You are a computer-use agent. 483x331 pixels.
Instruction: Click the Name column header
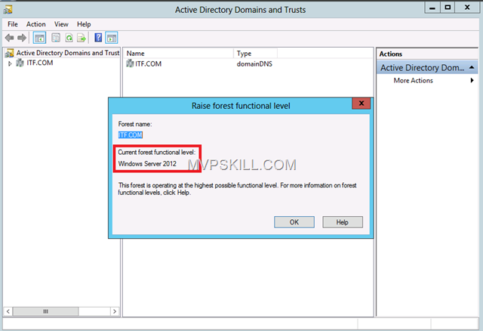pos(177,54)
